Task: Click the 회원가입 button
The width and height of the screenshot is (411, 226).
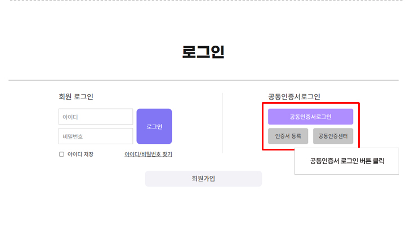Action: [203, 179]
